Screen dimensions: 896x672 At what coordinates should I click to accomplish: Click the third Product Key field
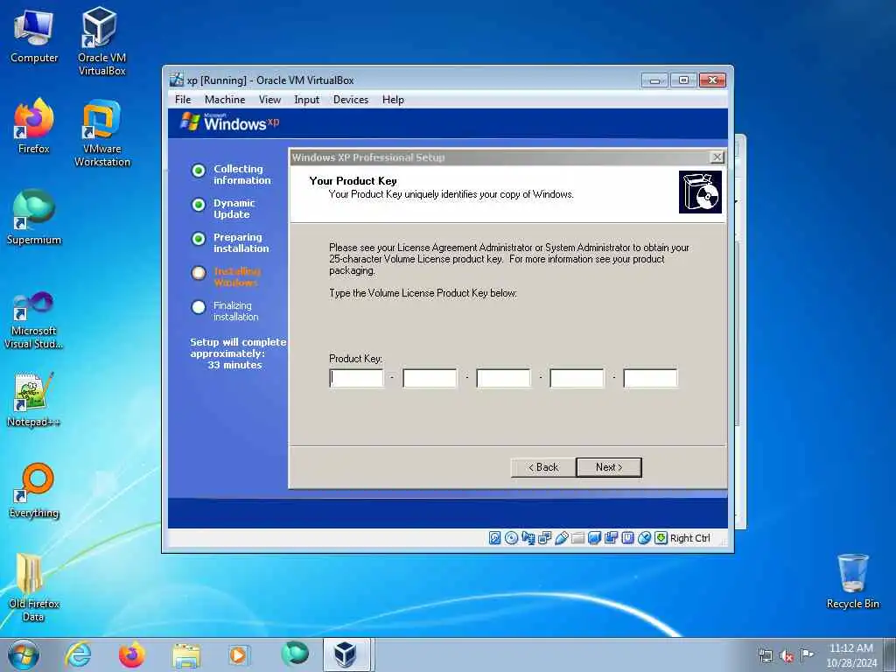click(503, 378)
